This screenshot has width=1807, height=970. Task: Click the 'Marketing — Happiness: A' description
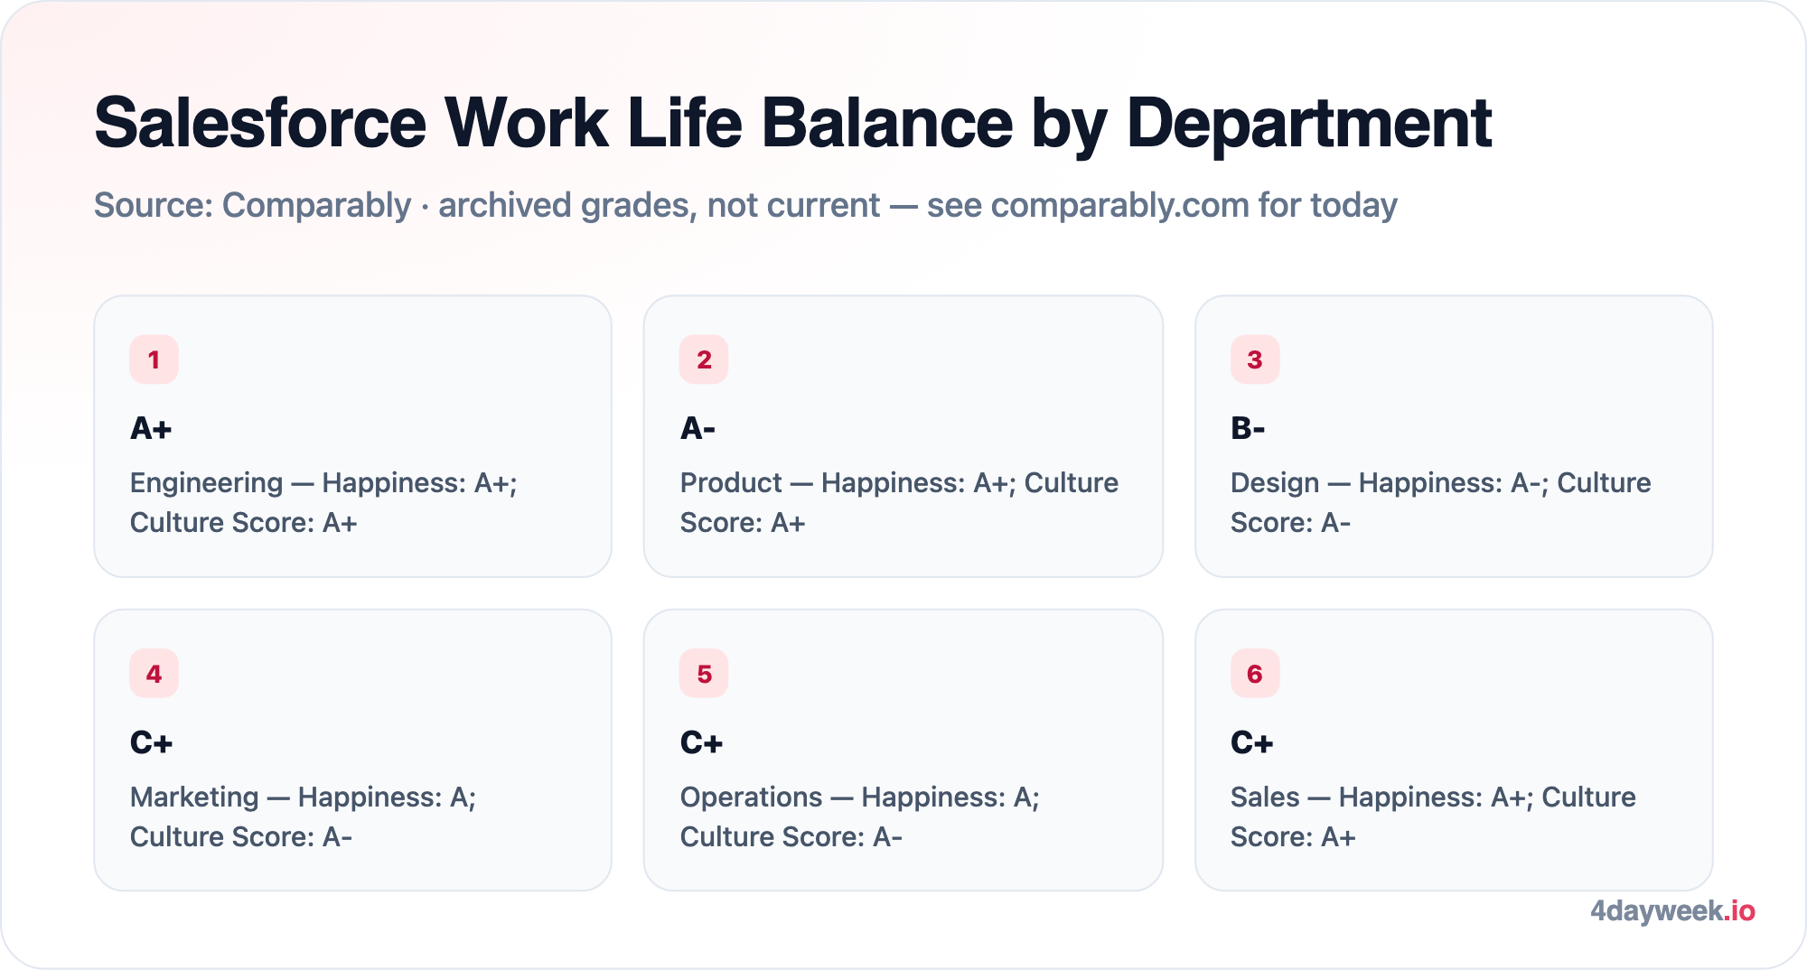pos(303,816)
